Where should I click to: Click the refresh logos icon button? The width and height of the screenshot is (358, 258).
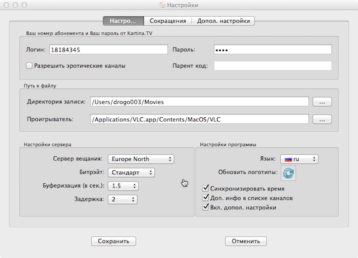click(x=288, y=173)
